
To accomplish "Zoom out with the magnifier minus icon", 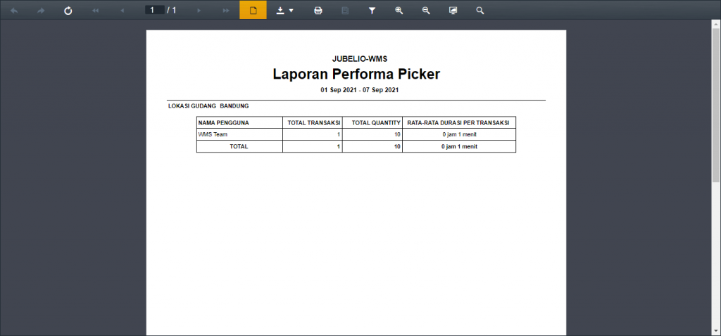I will [x=426, y=10].
